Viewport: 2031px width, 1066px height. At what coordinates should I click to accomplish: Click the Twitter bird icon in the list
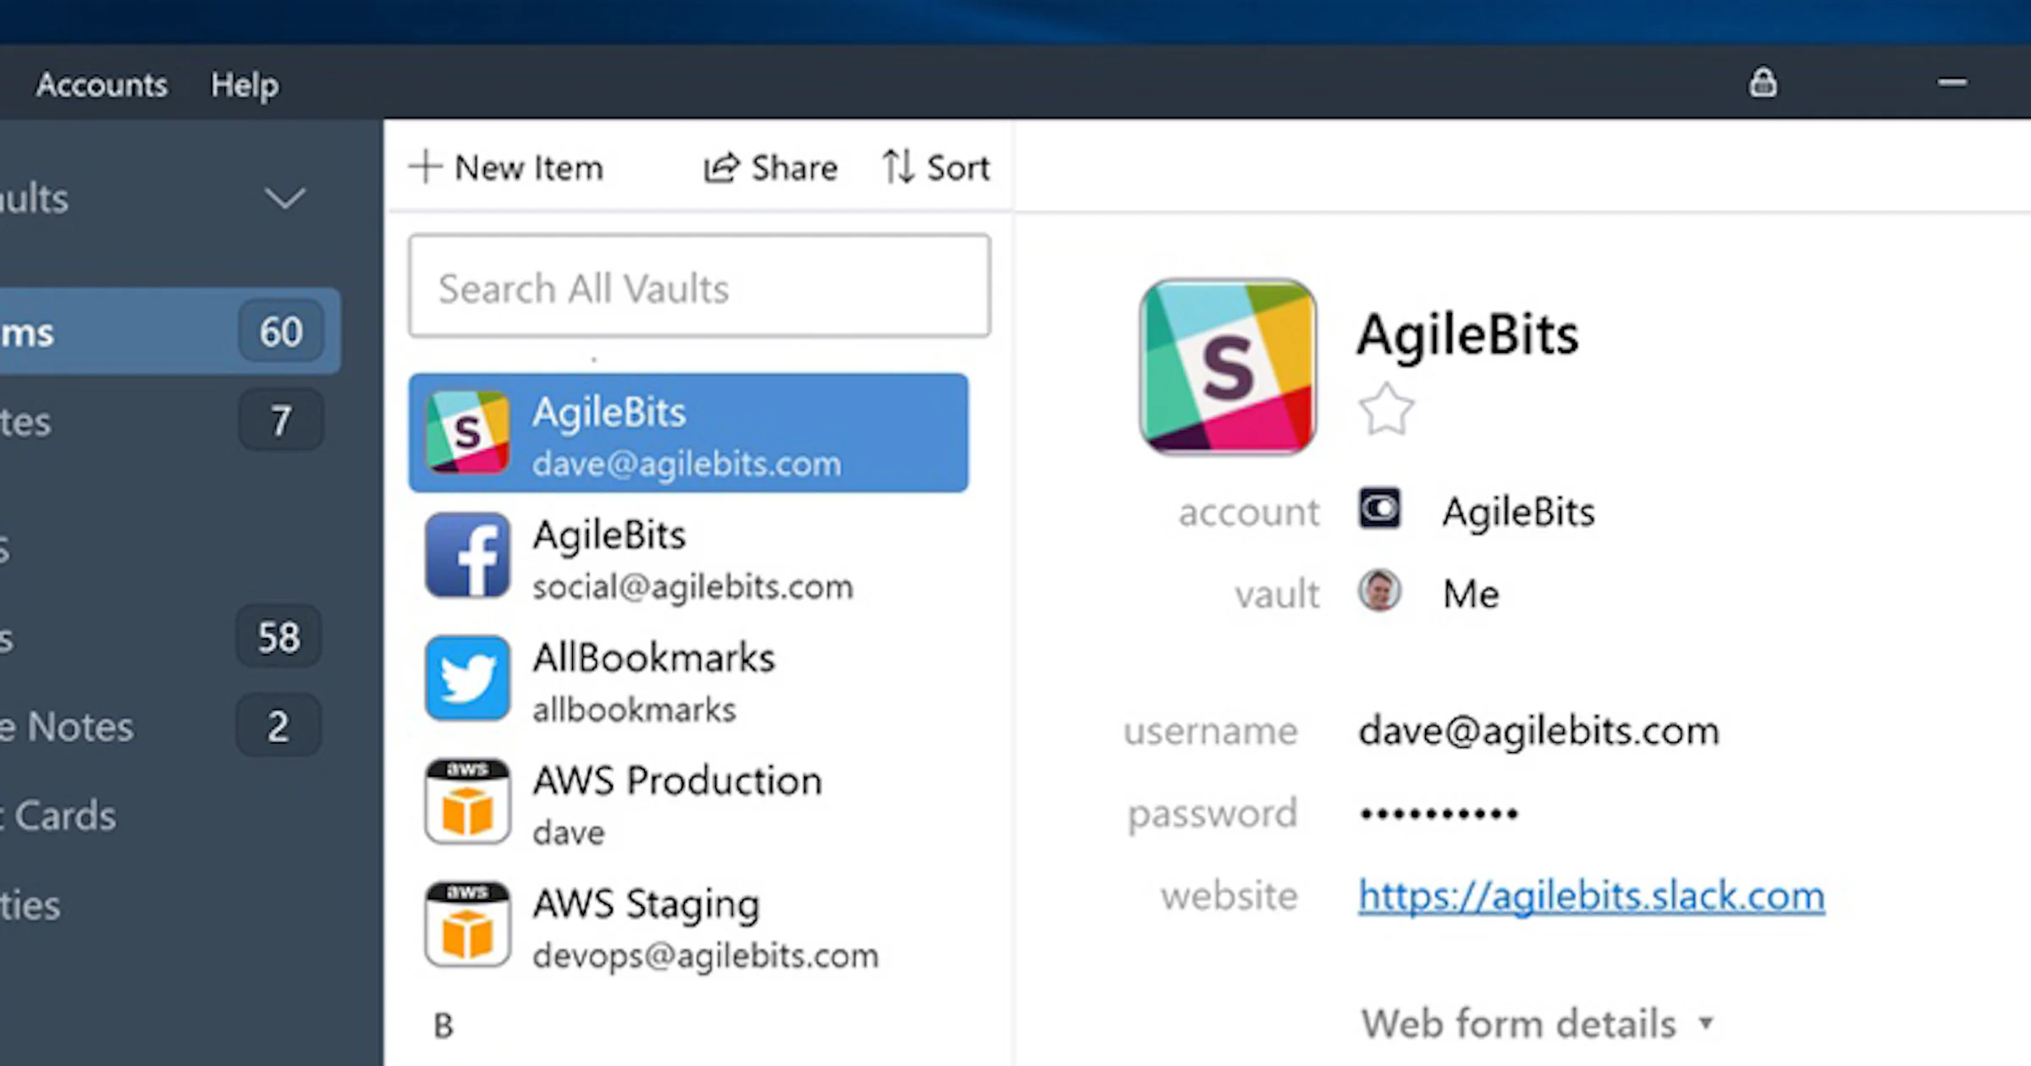[x=467, y=679]
